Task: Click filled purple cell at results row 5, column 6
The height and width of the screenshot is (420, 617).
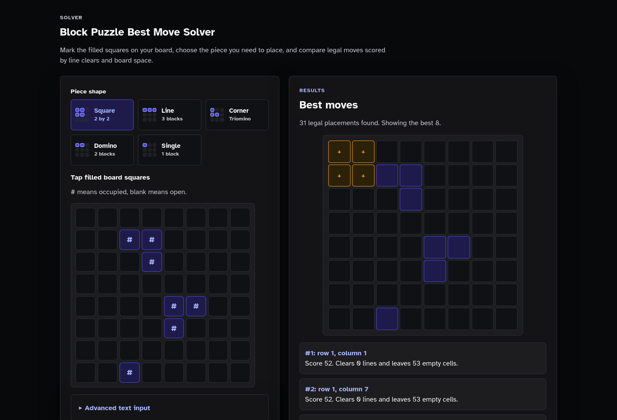Action: click(x=459, y=247)
